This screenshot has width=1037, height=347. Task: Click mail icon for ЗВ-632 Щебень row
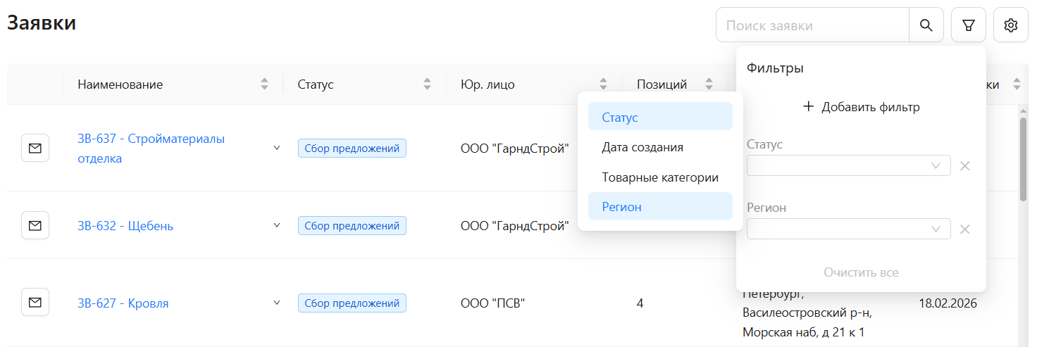point(35,225)
